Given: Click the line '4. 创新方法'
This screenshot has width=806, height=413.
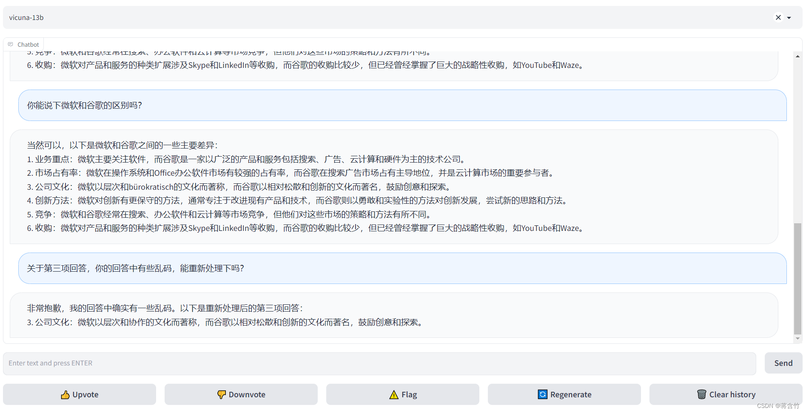Looking at the screenshot, I should (x=298, y=200).
